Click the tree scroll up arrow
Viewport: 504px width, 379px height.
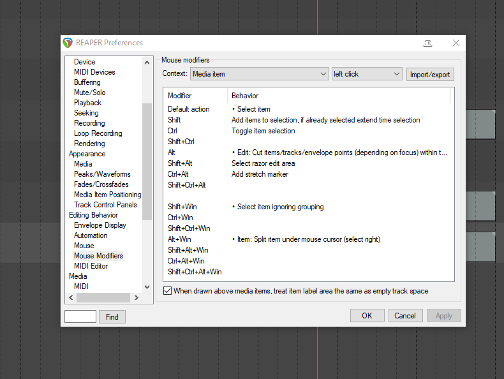tap(147, 63)
